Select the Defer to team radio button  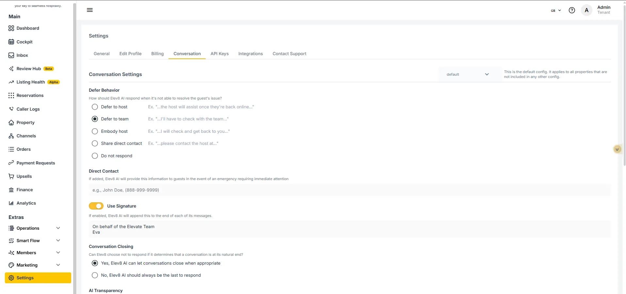coord(95,119)
